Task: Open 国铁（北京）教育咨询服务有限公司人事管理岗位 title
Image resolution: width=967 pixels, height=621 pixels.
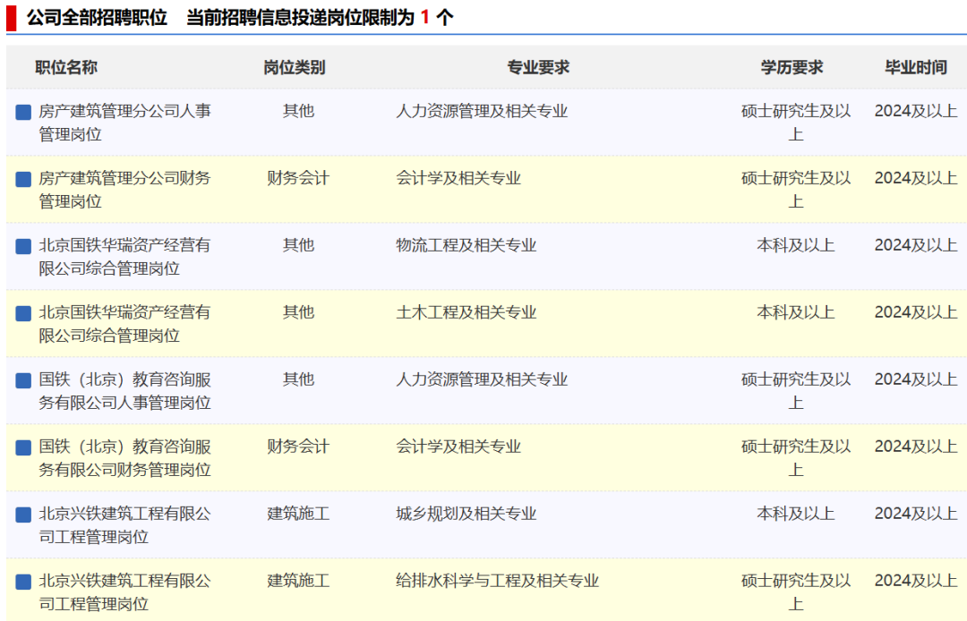Action: tap(124, 391)
